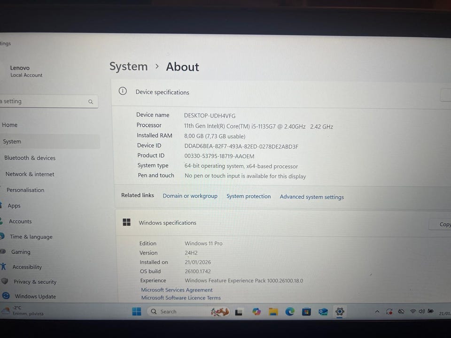
Task: Open the new Outlook app from taskbar
Action: point(323,312)
